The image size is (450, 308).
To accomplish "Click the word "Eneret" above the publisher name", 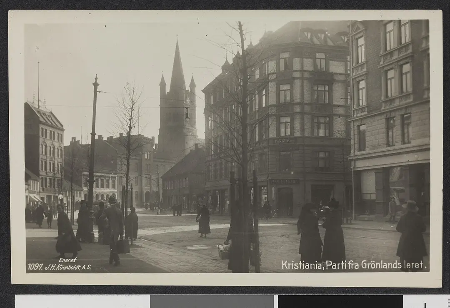I will tap(68, 260).
